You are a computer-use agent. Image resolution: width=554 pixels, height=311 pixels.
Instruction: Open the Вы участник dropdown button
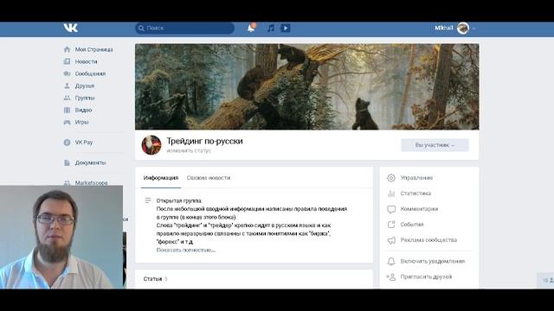pos(435,145)
